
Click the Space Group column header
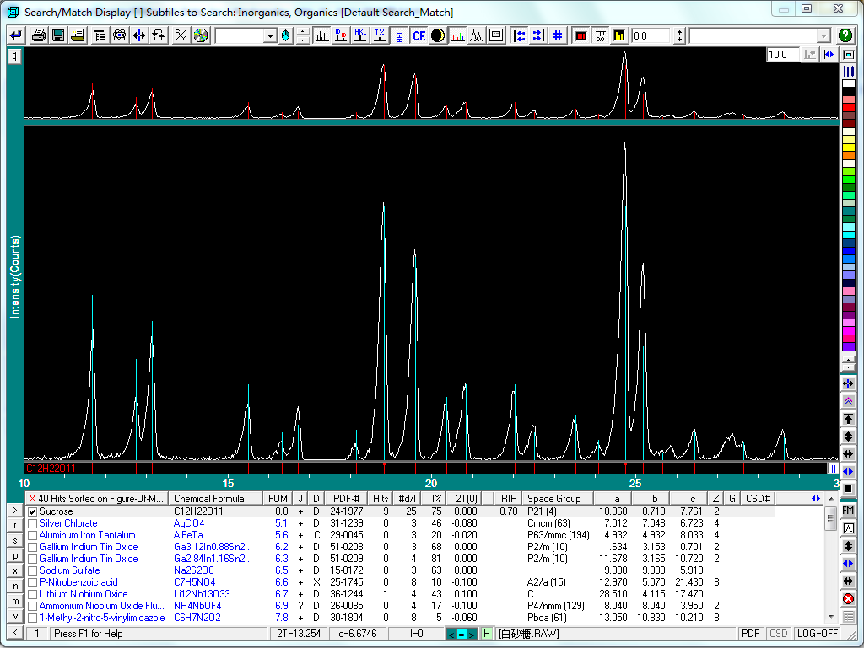554,499
